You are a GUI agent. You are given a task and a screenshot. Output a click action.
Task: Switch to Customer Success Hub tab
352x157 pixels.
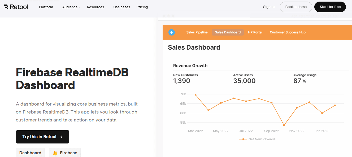[x=288, y=32]
